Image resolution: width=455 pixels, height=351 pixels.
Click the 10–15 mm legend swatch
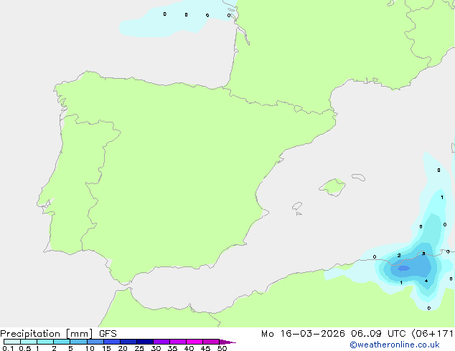click(95, 342)
